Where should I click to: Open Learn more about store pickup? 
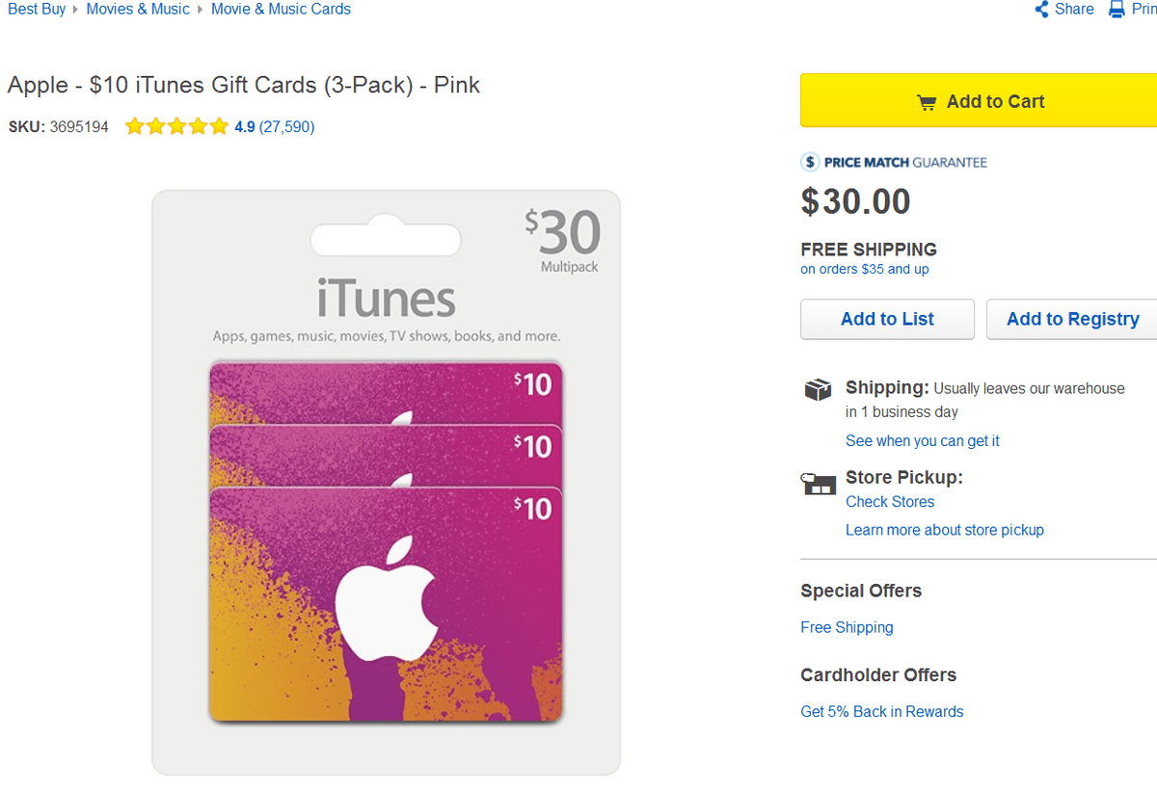[944, 529]
